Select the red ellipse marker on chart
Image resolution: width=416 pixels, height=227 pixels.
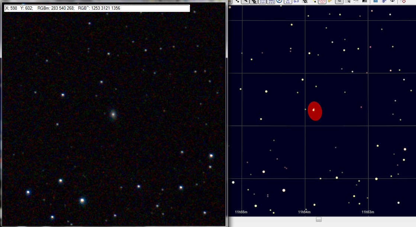click(315, 111)
